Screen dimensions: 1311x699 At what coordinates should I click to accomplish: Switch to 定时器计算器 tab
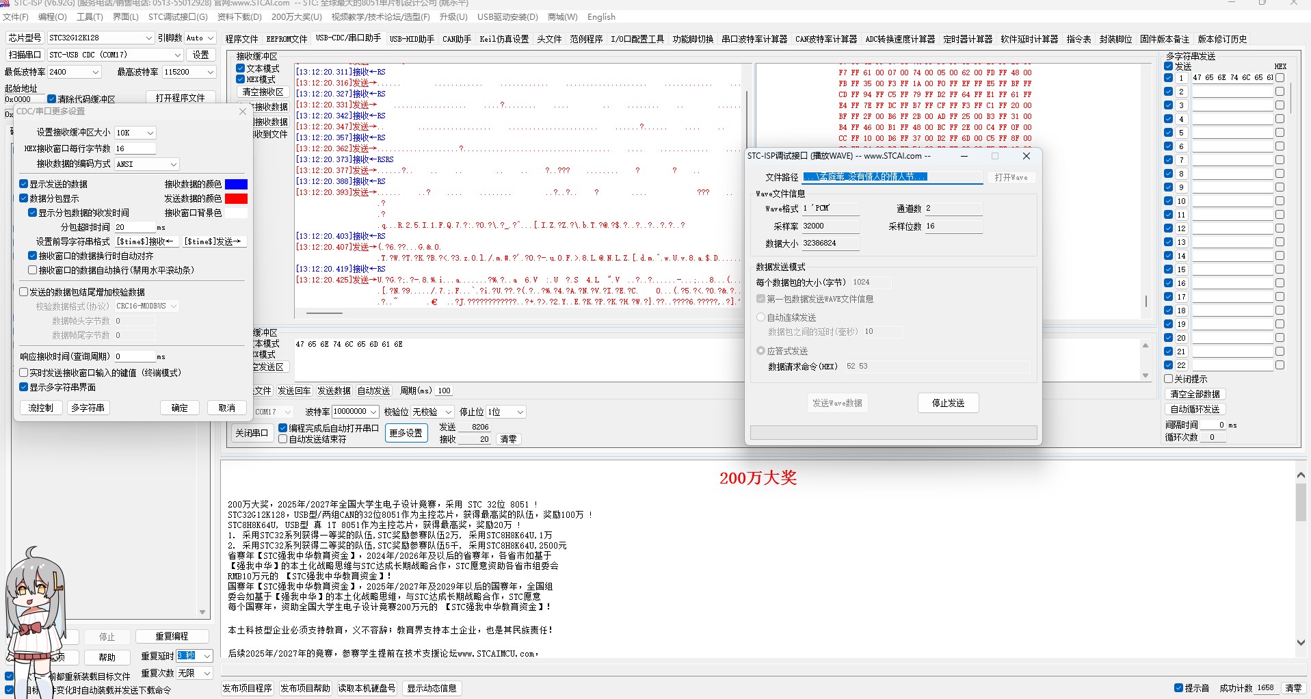[968, 39]
